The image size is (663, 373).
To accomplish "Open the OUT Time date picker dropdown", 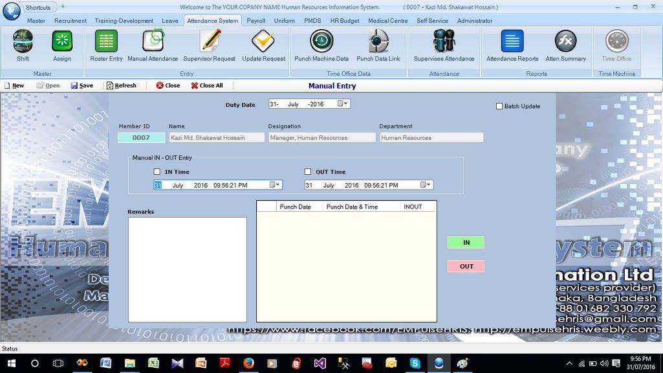I will 426,185.
